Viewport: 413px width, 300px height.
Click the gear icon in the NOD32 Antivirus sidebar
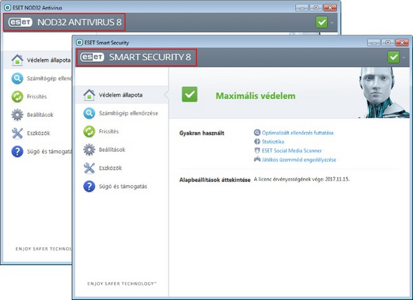point(17,114)
